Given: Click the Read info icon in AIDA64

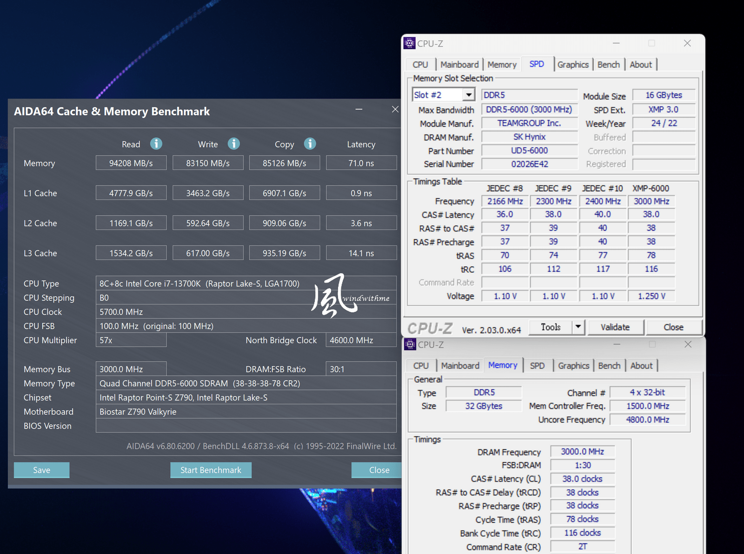Looking at the screenshot, I should [156, 144].
